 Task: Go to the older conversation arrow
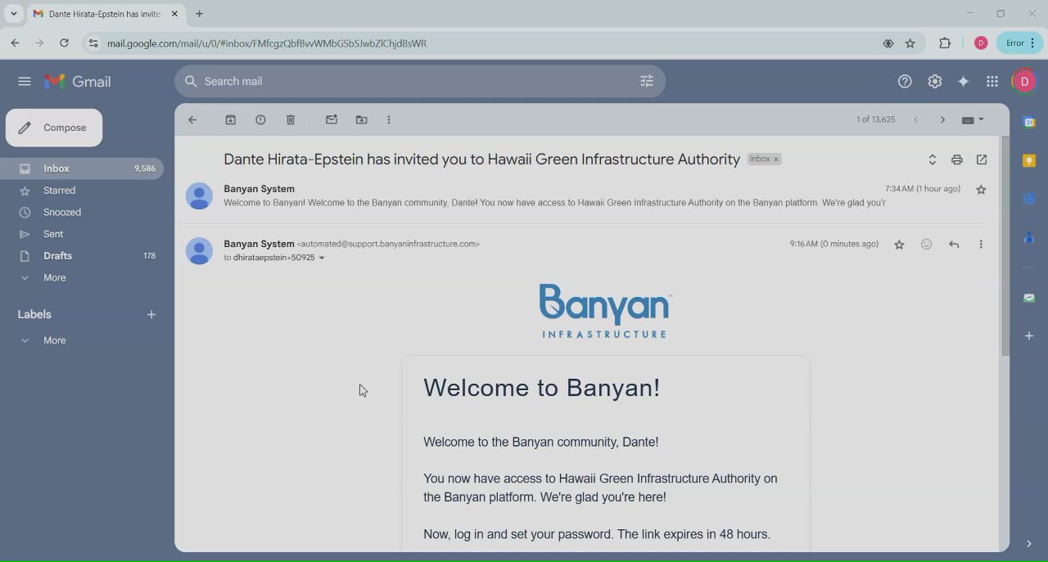point(942,119)
